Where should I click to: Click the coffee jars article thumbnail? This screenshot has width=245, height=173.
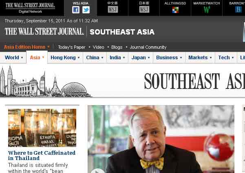(42, 128)
